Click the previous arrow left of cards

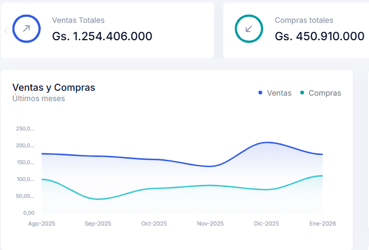(x=6, y=30)
